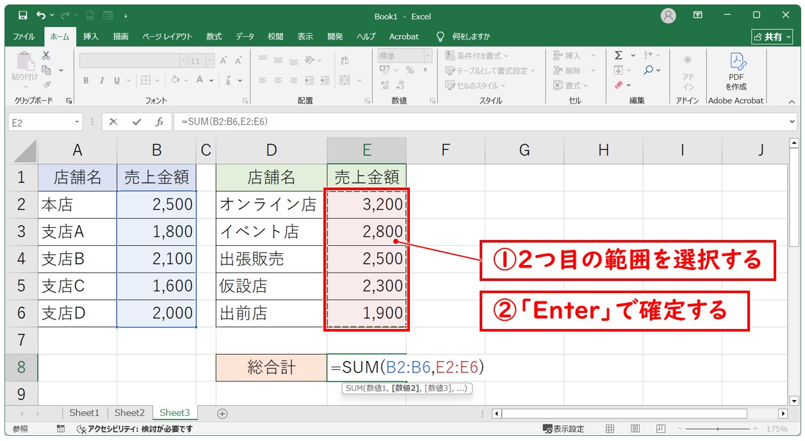Add a new sheet with plus icon
This screenshot has height=441, width=805.
tap(222, 413)
